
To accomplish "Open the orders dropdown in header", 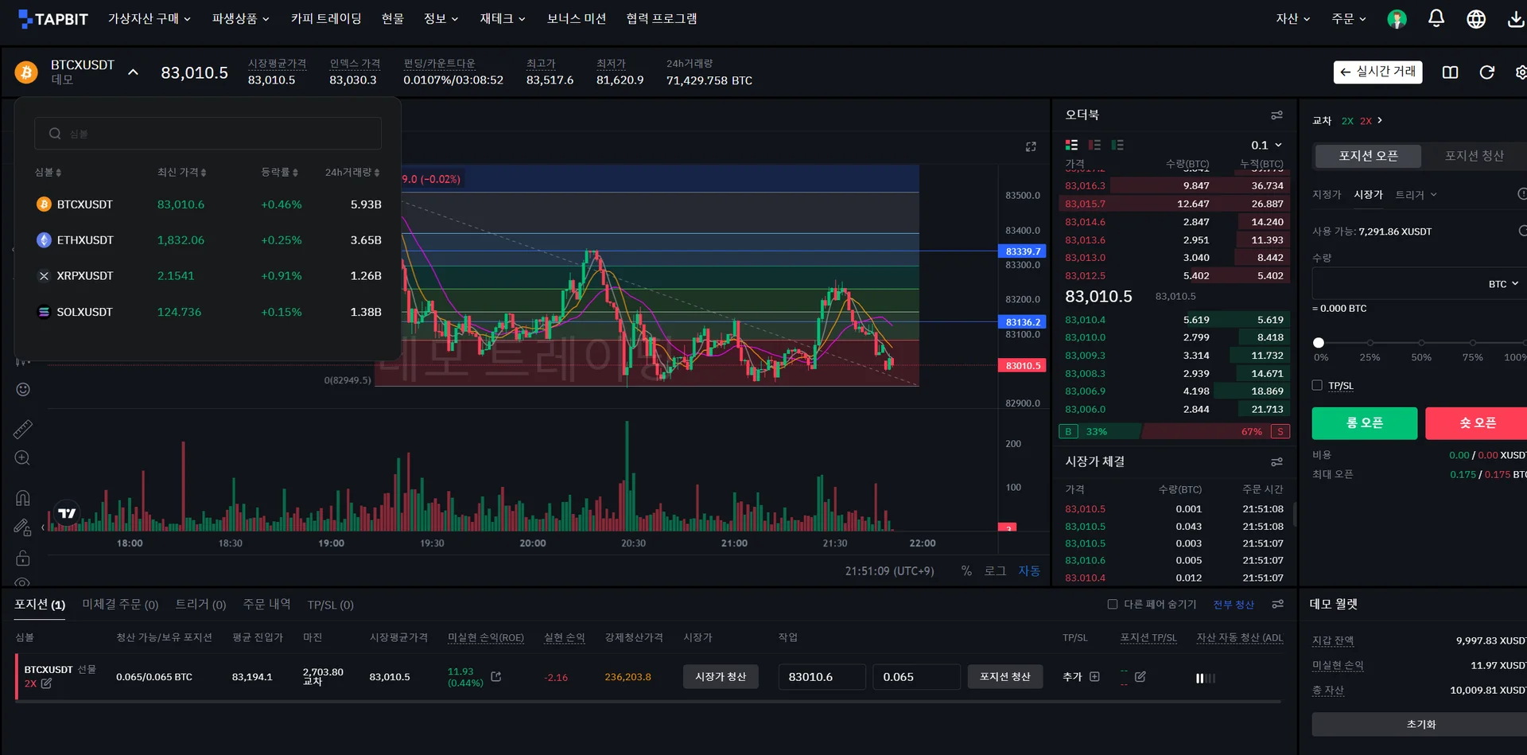I will [1349, 18].
